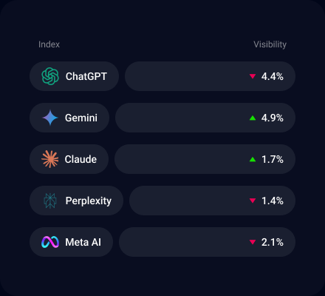Click Gemini's 4.9% visibility value
This screenshot has height=296, width=325.
[x=273, y=118]
